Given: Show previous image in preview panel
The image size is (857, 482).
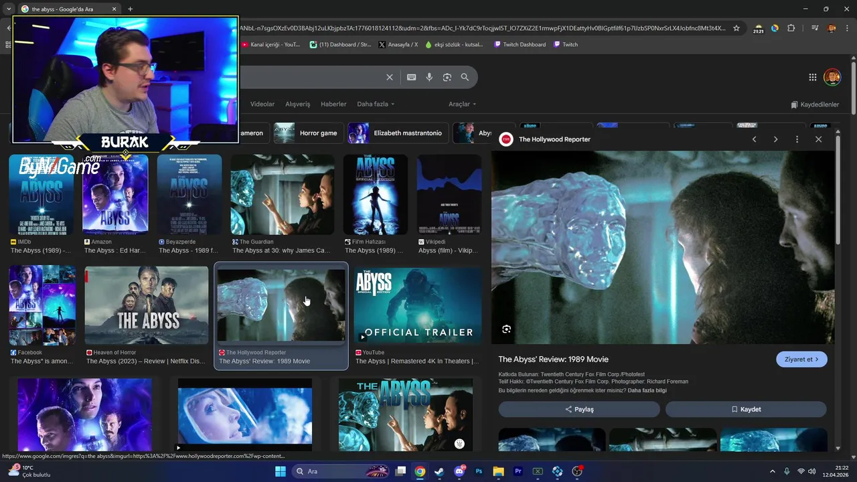Looking at the screenshot, I should [x=754, y=139].
